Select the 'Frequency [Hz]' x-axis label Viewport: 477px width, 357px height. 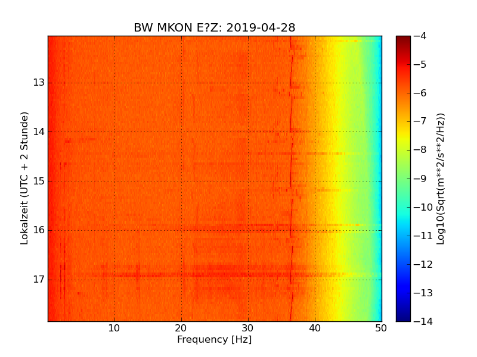tap(215, 339)
